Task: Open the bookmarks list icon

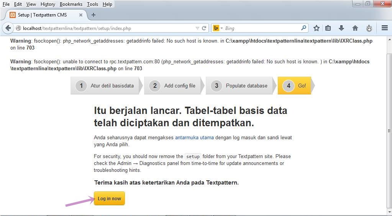Action: click(328, 28)
